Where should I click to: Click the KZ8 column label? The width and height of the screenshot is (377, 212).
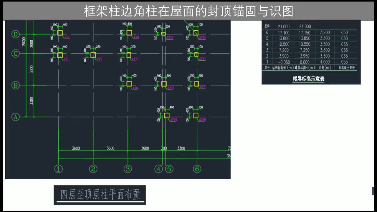[x=136, y=37]
